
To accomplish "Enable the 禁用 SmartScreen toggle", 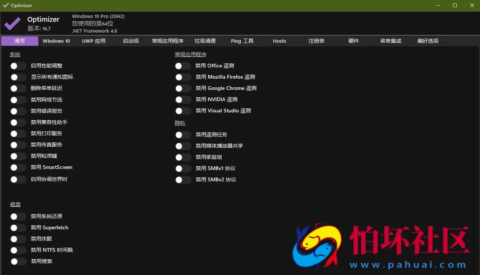I will click(18, 167).
